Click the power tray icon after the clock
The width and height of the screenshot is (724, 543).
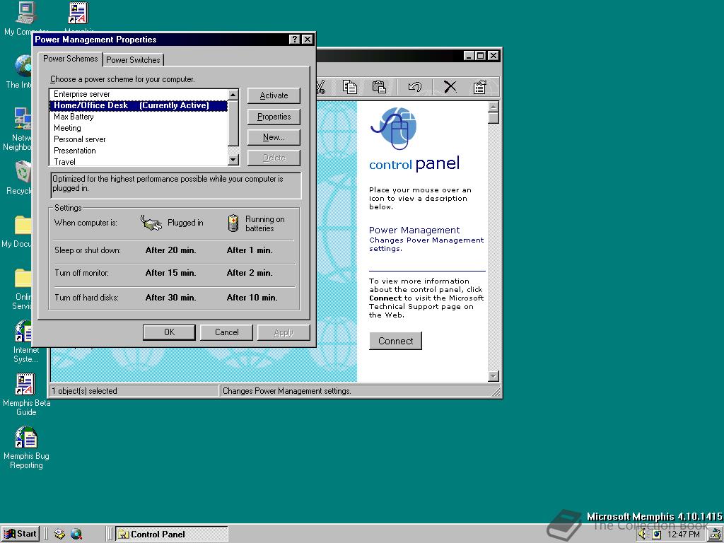tap(715, 535)
